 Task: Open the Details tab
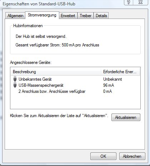[x=101, y=16]
